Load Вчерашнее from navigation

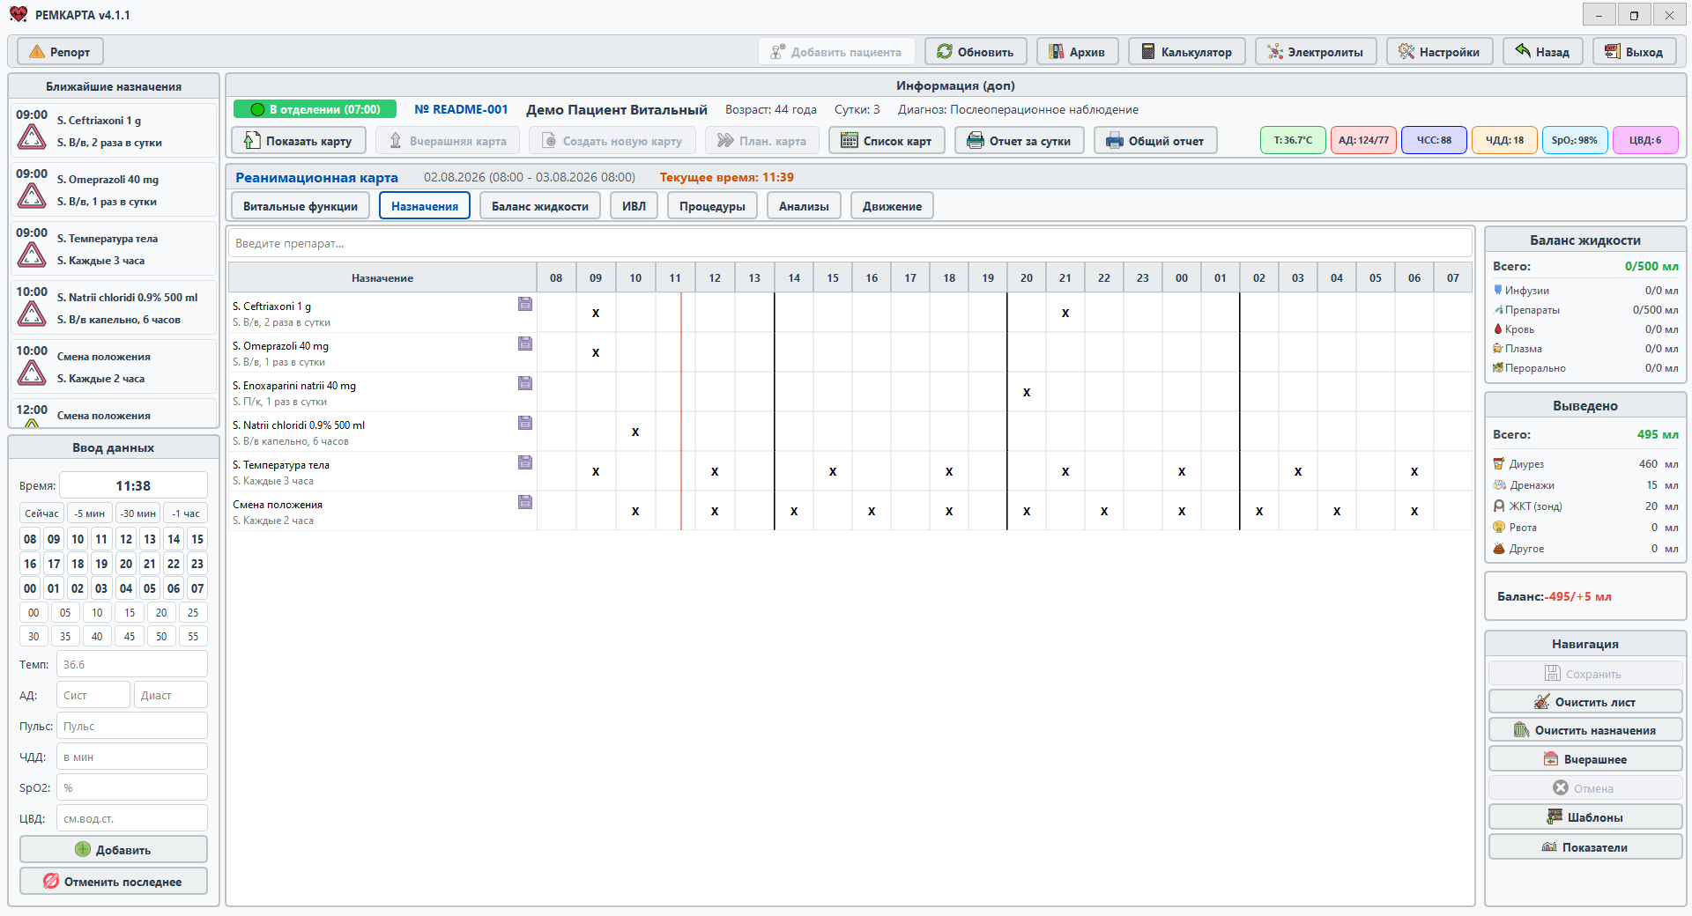tap(1585, 759)
